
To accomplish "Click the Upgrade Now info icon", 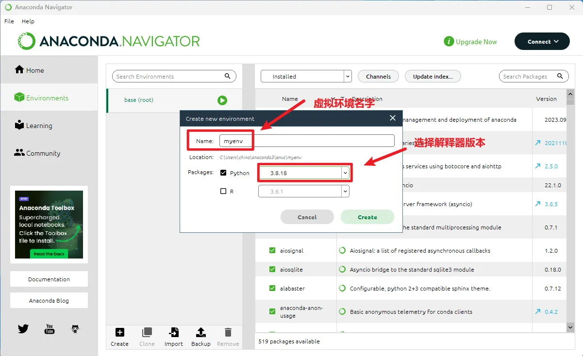I will click(449, 42).
